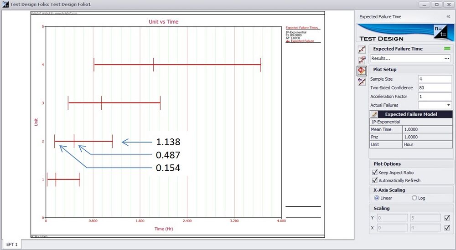Click the Sample Size input field

point(434,79)
